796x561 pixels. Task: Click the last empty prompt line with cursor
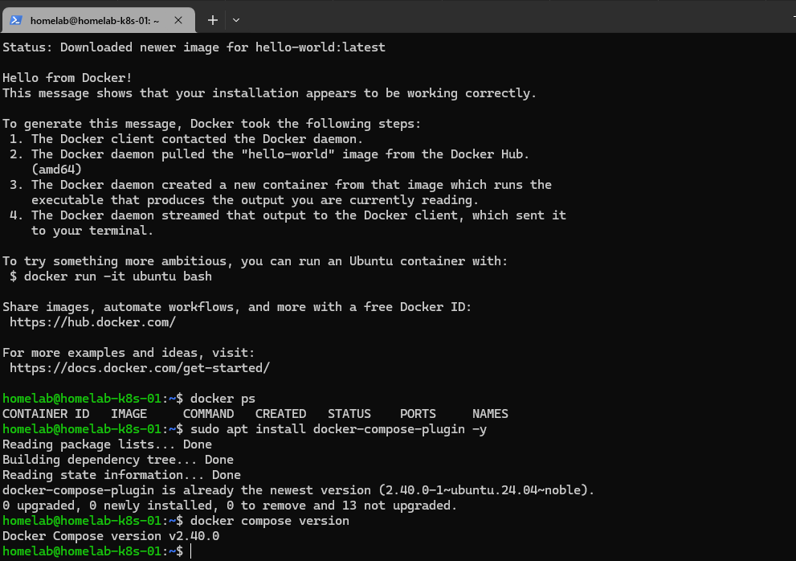tap(97, 551)
